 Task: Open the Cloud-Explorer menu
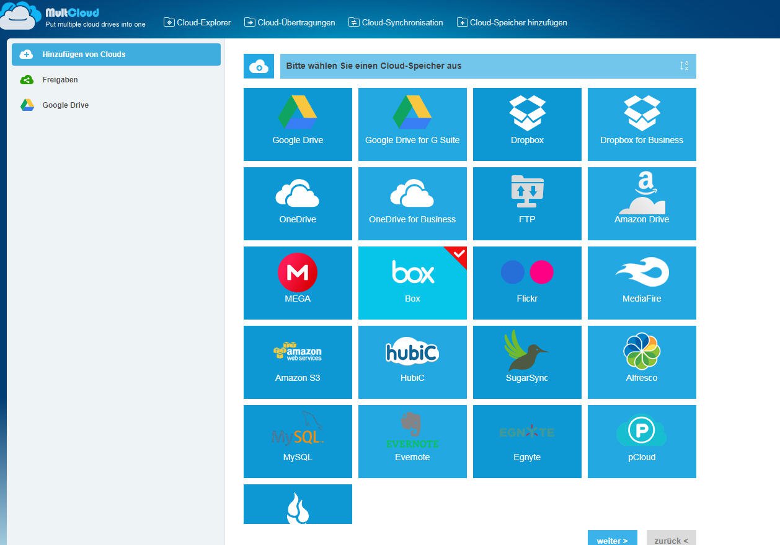pos(197,22)
